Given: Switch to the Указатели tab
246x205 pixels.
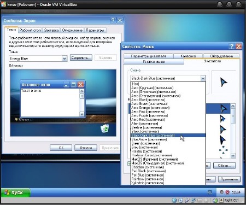Looking at the screenshot, I should coord(212,61).
